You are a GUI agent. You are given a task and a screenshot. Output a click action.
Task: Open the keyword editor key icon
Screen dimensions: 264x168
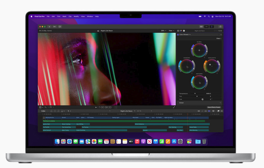(x=55, y=26)
